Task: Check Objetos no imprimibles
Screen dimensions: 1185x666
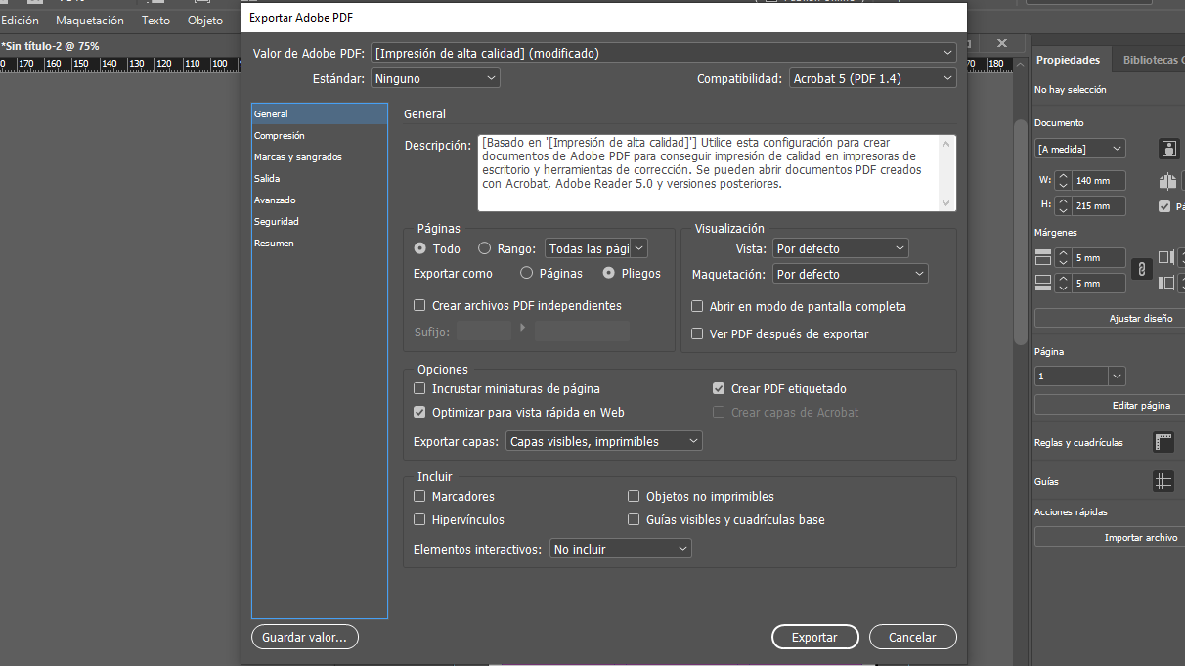Action: click(634, 497)
